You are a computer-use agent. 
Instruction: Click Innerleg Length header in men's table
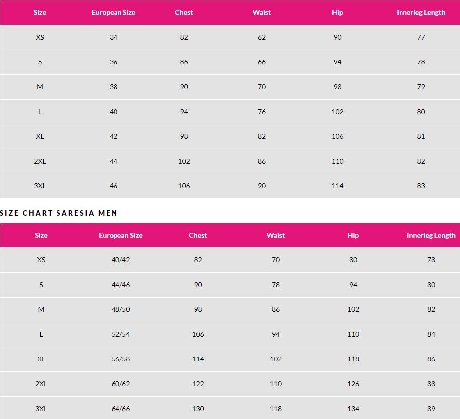(x=431, y=235)
